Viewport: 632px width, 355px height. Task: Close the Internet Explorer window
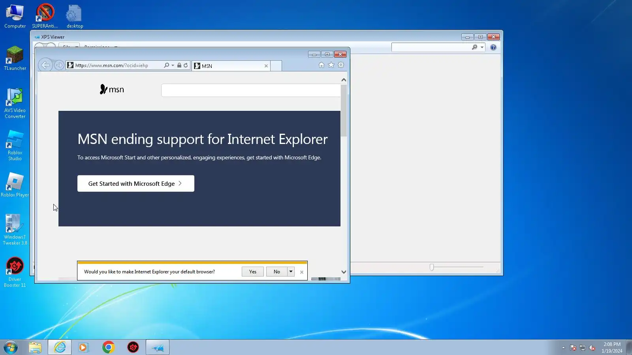tap(340, 54)
